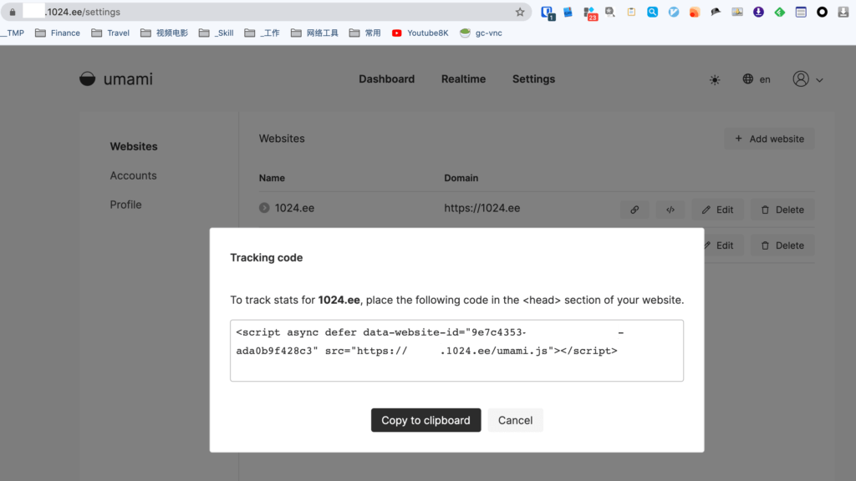Viewport: 856px width, 481px height.
Task: Open the picture frame extension icon
Action: 737,12
